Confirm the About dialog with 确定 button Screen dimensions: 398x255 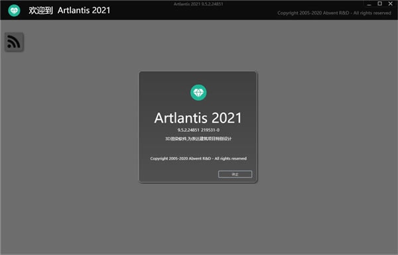(235, 174)
